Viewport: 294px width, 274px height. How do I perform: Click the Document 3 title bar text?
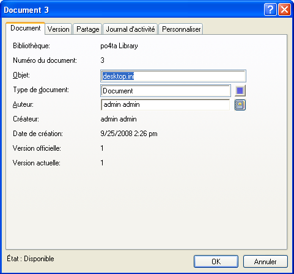coord(26,10)
